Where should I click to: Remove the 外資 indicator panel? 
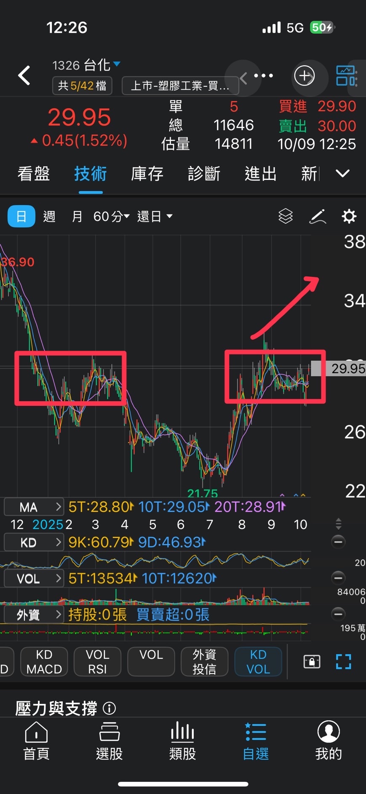click(338, 614)
